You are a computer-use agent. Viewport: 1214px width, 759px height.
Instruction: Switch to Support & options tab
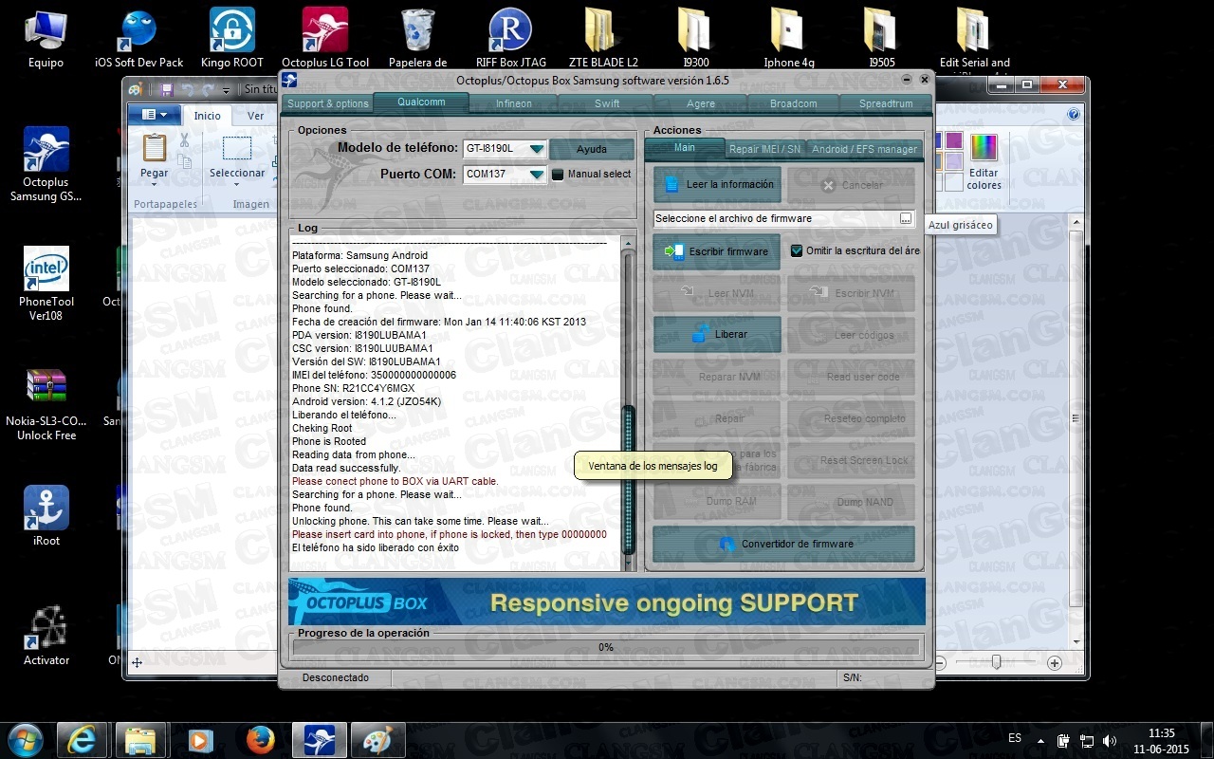[x=327, y=103]
